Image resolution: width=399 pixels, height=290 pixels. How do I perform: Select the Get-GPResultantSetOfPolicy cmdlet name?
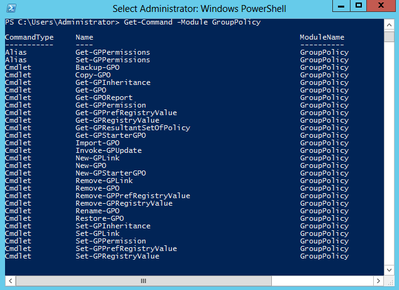pyautogui.click(x=133, y=128)
